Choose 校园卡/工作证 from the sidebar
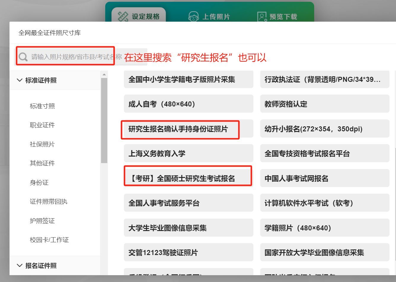 point(49,240)
